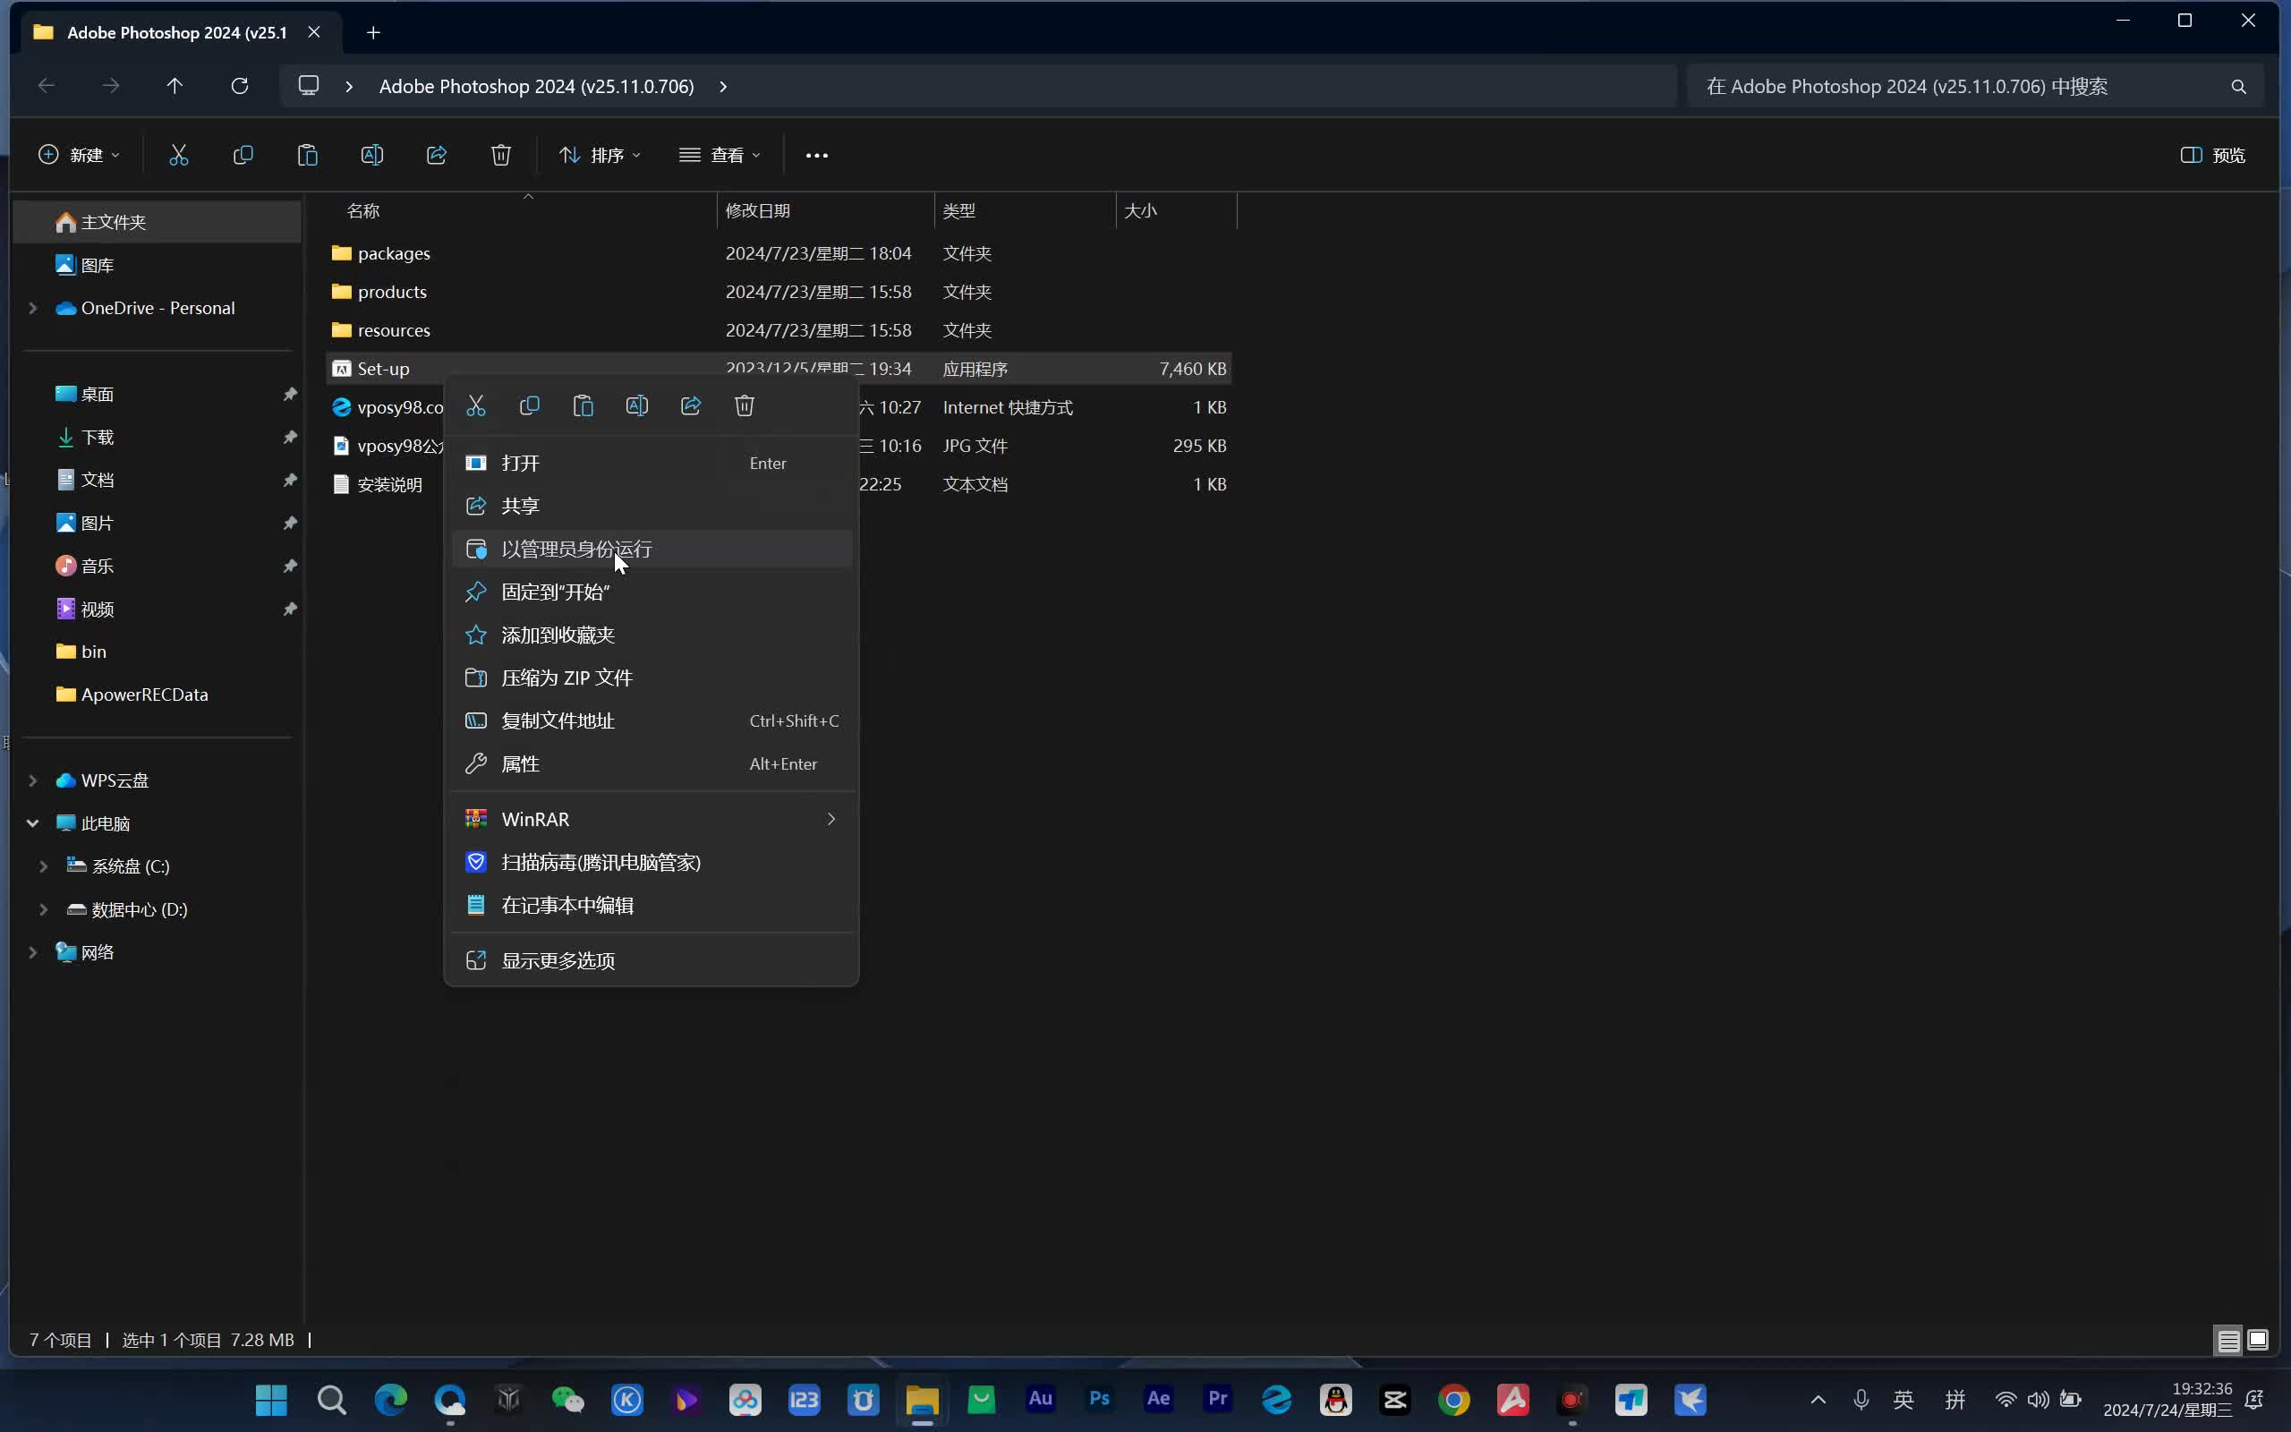2291x1432 pixels.
Task: Open 属性 from the context menu
Action: coord(652,764)
